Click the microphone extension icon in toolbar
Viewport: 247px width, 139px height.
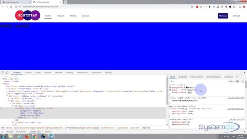point(210,7)
